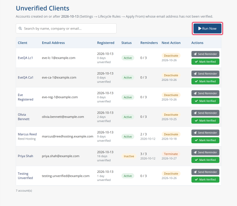Send Reminder to Eve Registered

(x=205, y=93)
